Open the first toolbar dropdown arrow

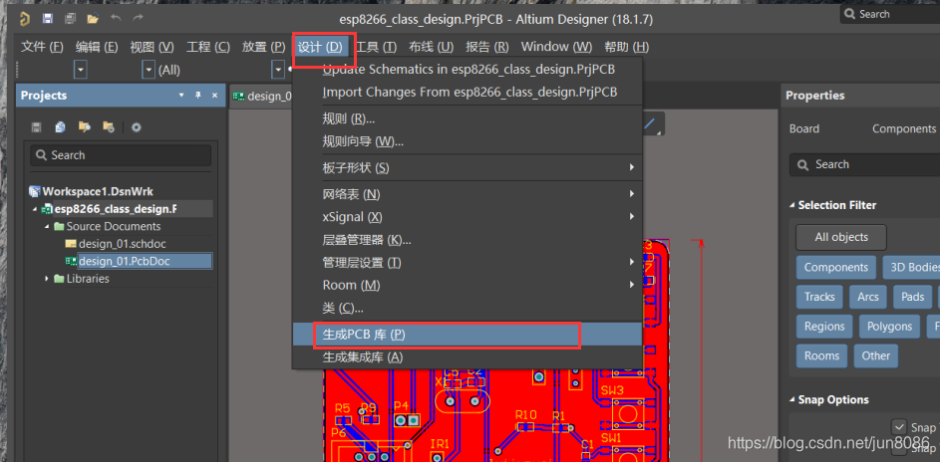tap(81, 70)
